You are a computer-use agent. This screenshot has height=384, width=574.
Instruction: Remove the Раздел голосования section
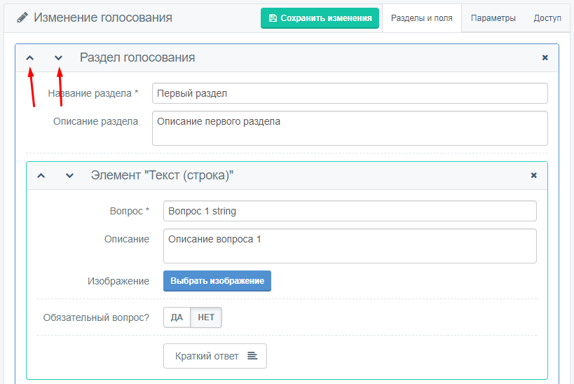[545, 57]
